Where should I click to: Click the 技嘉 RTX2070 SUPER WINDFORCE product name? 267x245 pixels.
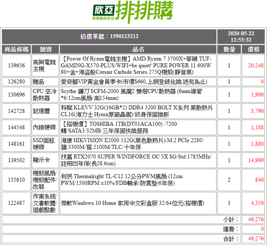(x=136, y=160)
